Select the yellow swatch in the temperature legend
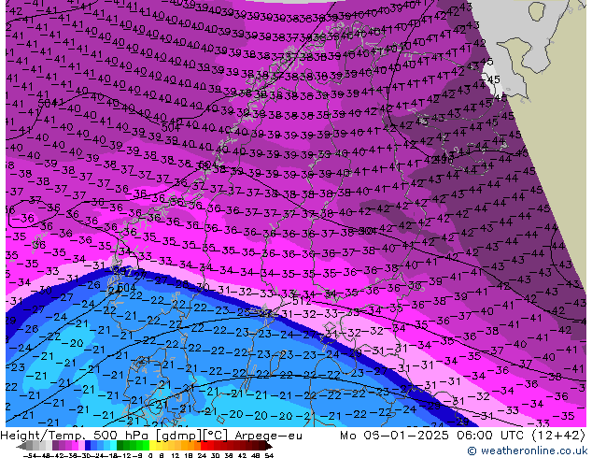 152,445
